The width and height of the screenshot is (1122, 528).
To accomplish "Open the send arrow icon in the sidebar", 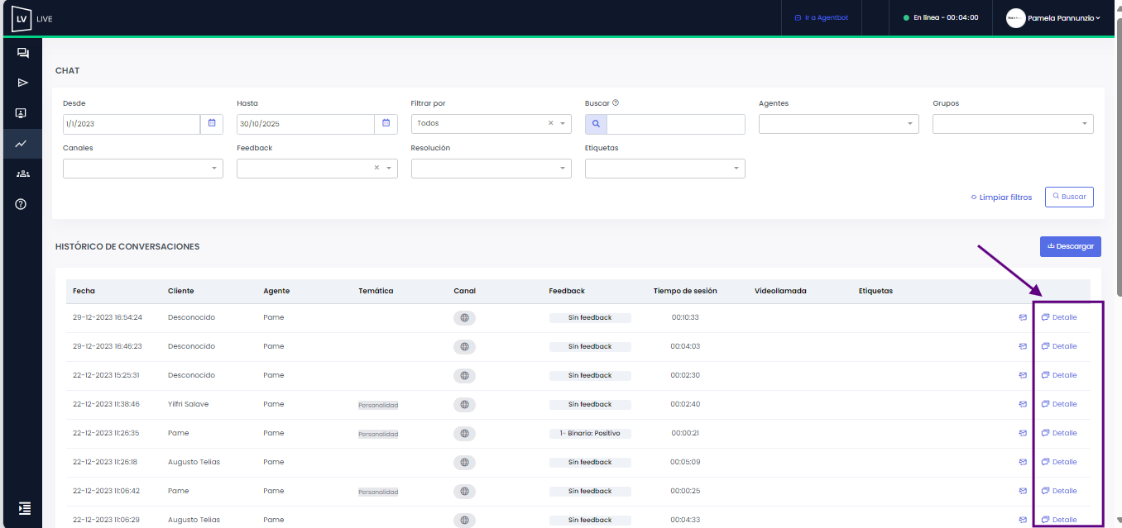I will (22, 83).
